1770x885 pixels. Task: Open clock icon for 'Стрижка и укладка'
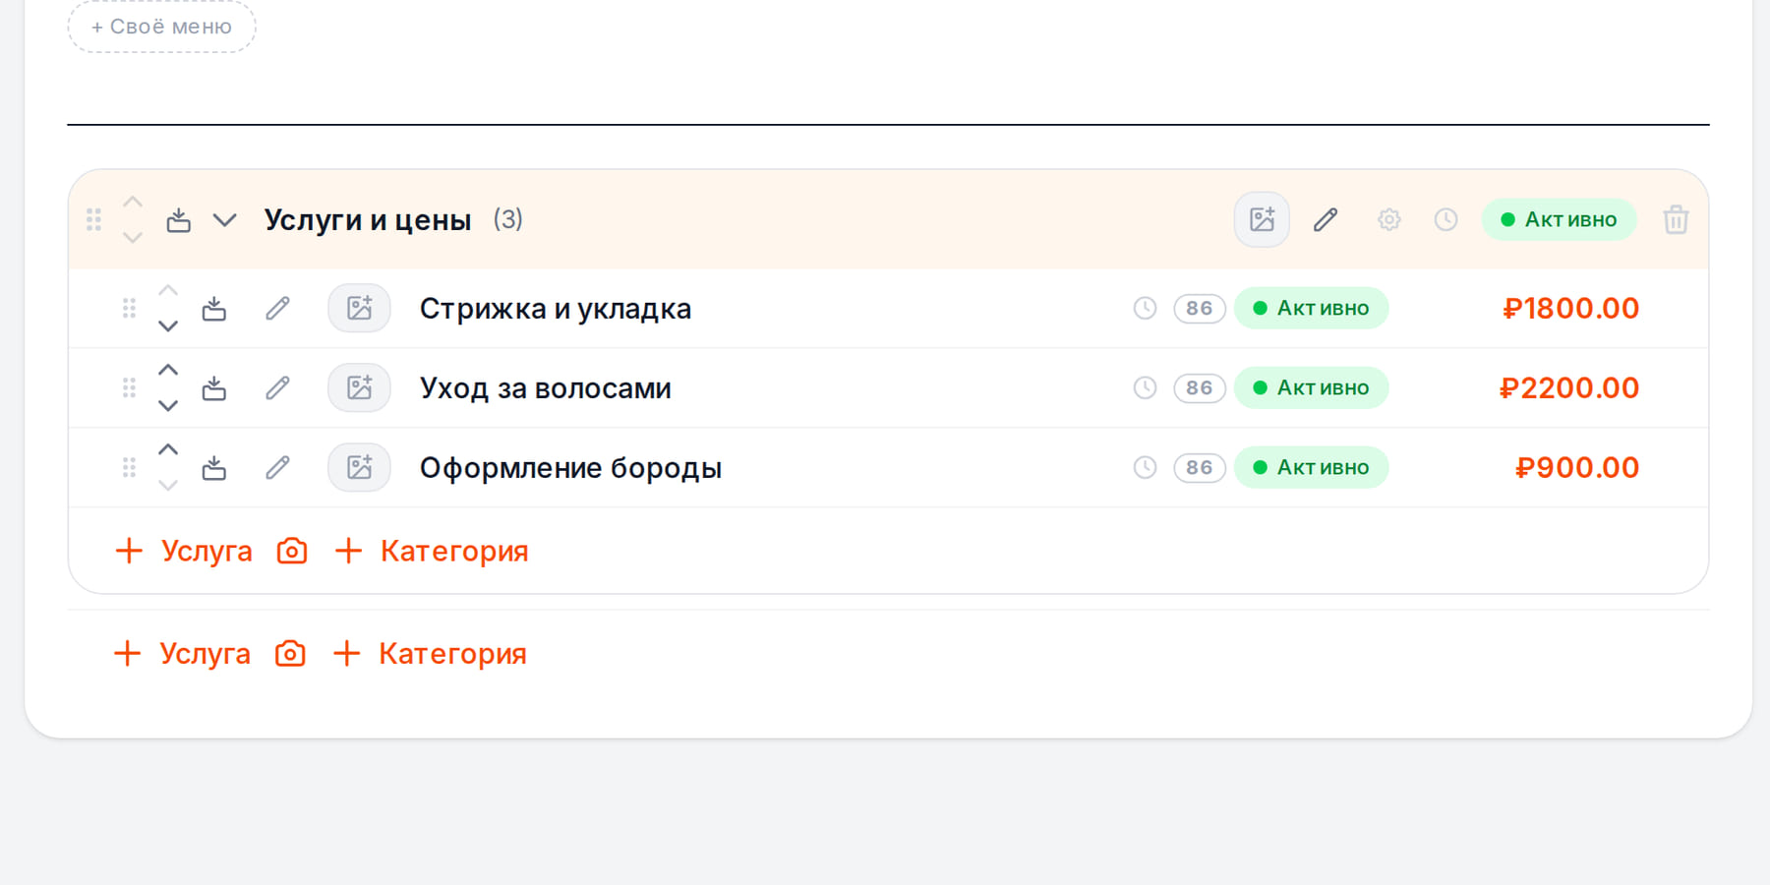coord(1145,308)
